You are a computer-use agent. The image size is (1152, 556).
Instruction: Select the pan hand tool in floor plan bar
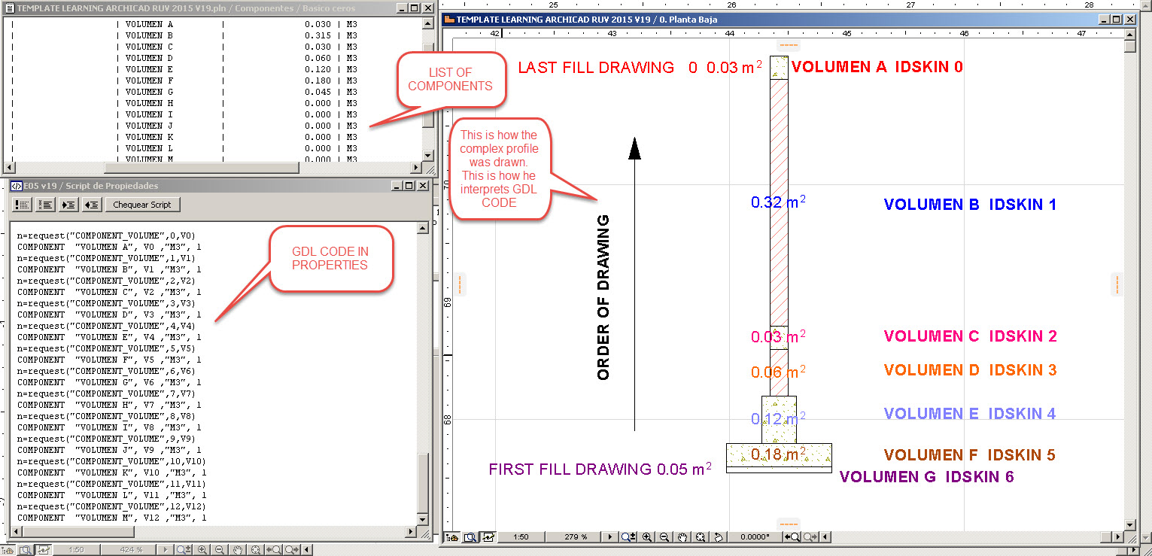682,537
